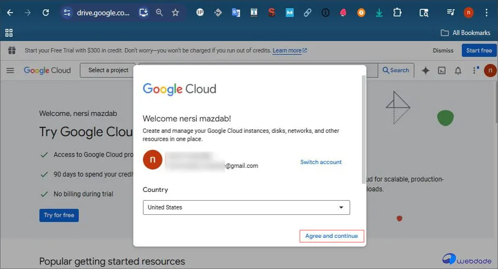This screenshot has height=269, width=498.
Task: Click the tab groups grid icon
Action: pyautogui.click(x=9, y=33)
